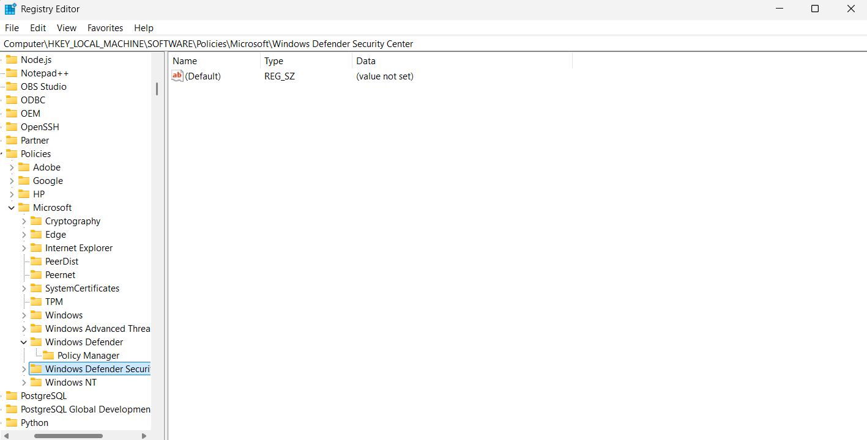
Task: Expand the Adobe key
Action: 12,167
